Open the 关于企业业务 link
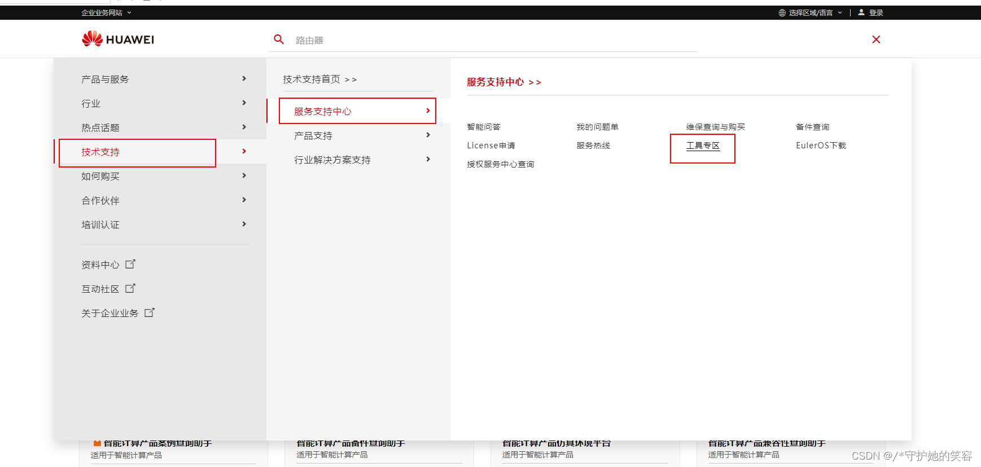 [x=110, y=314]
